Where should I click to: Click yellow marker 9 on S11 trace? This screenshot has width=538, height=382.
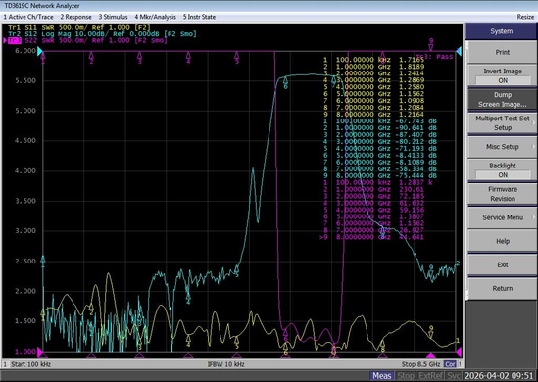click(x=431, y=332)
